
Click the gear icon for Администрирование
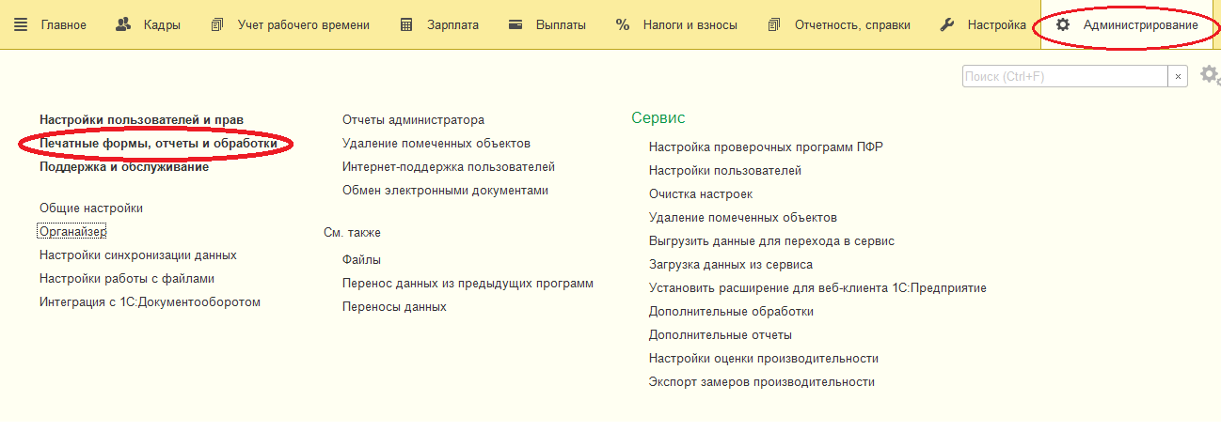1063,25
